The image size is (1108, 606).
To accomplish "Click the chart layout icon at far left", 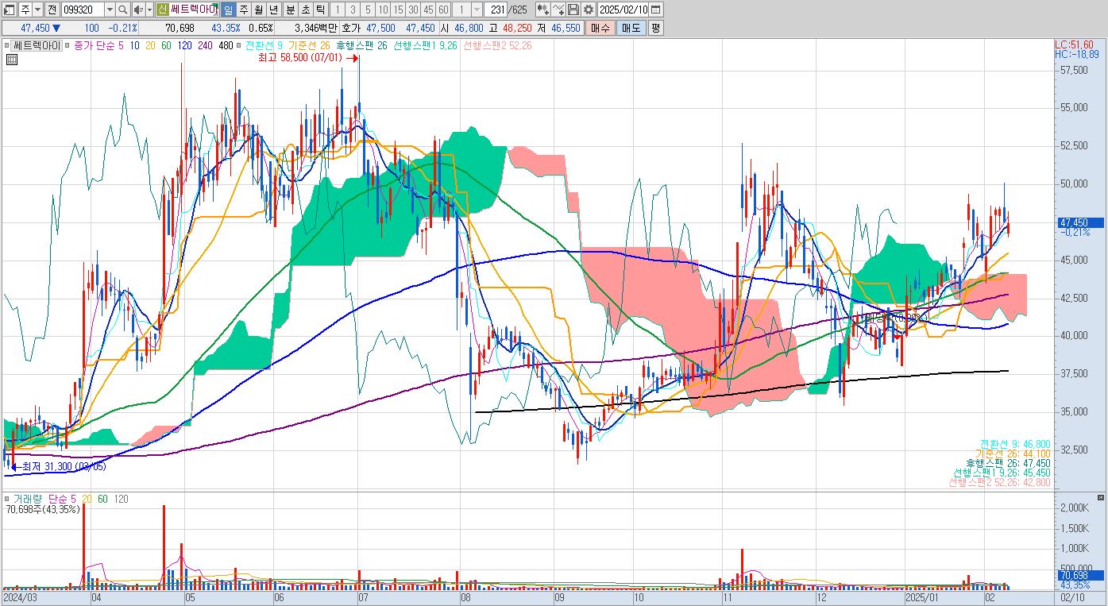I will (x=8, y=10).
